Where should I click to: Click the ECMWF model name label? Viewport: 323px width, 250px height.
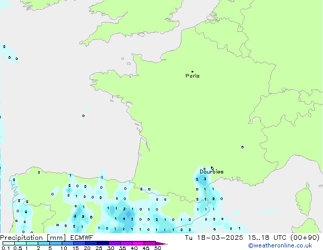tap(82, 238)
